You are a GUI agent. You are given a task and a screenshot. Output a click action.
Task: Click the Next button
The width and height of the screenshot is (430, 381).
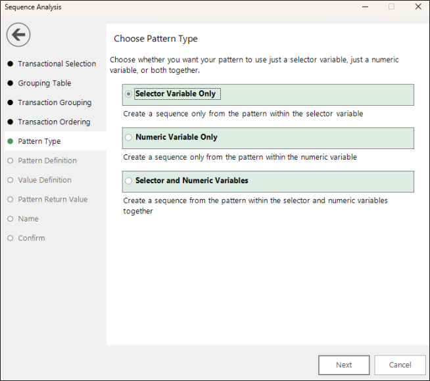(344, 365)
